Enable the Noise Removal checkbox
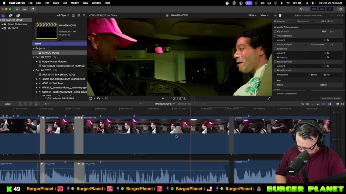The height and width of the screenshot is (194, 346). [275, 62]
